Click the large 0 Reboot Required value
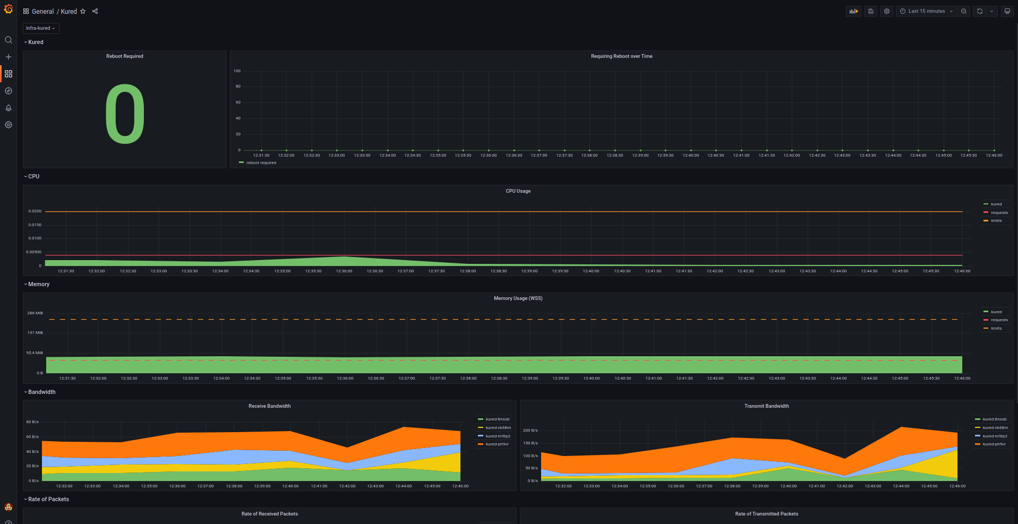 (x=125, y=114)
